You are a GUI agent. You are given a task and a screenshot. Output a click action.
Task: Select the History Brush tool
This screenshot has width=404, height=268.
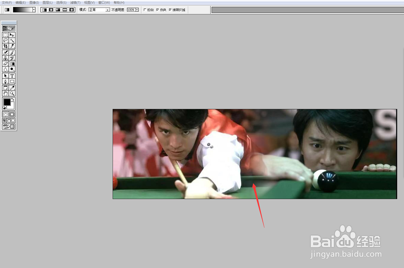[12, 58]
